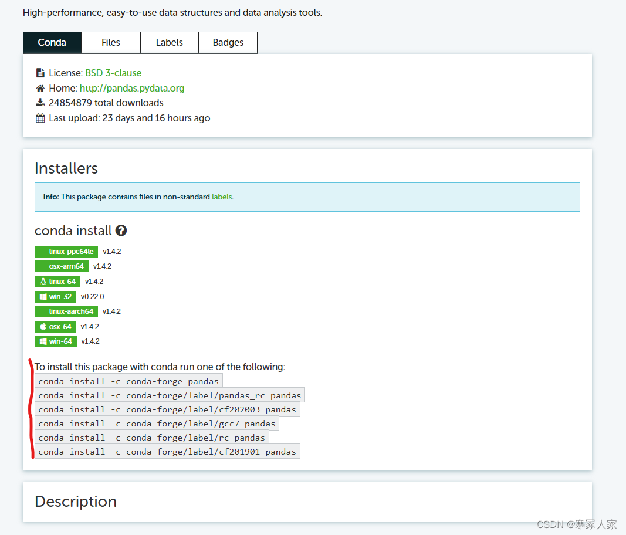Click the Apple logo on the osx-64 badge

[43, 327]
